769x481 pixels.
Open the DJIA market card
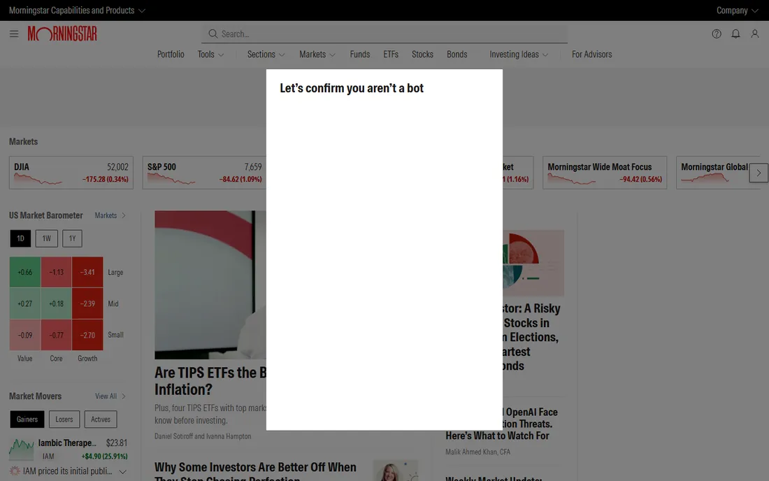pyautogui.click(x=71, y=173)
